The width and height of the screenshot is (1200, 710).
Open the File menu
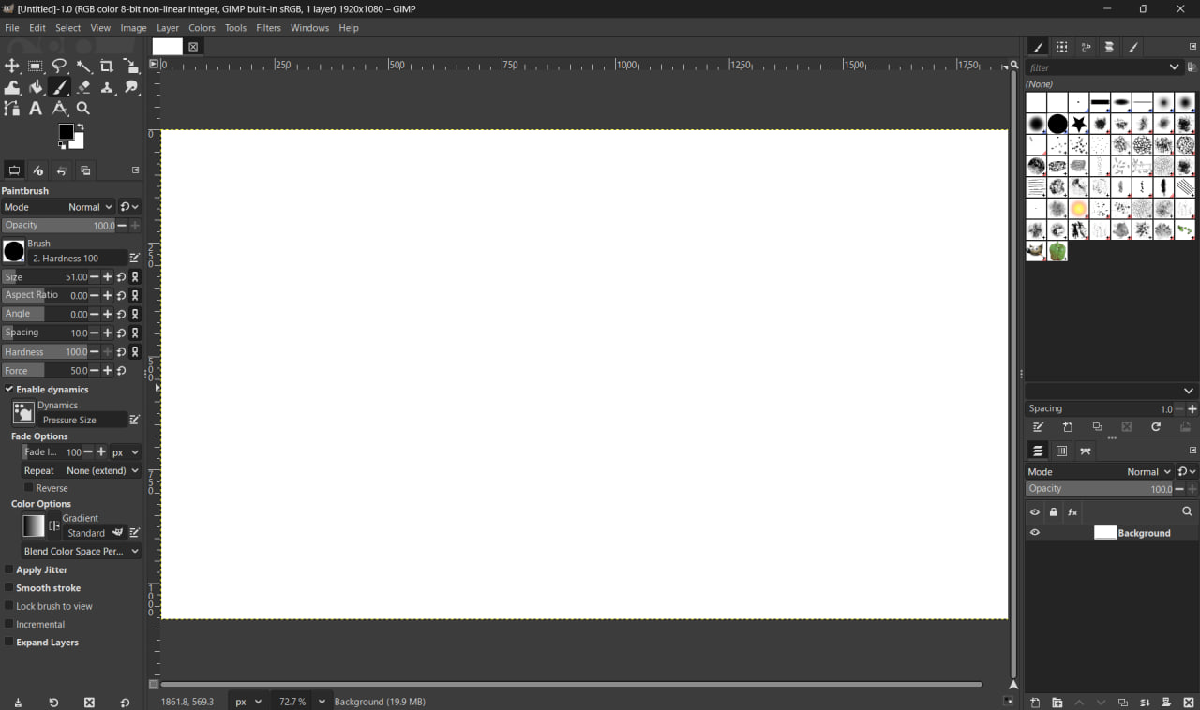click(12, 28)
